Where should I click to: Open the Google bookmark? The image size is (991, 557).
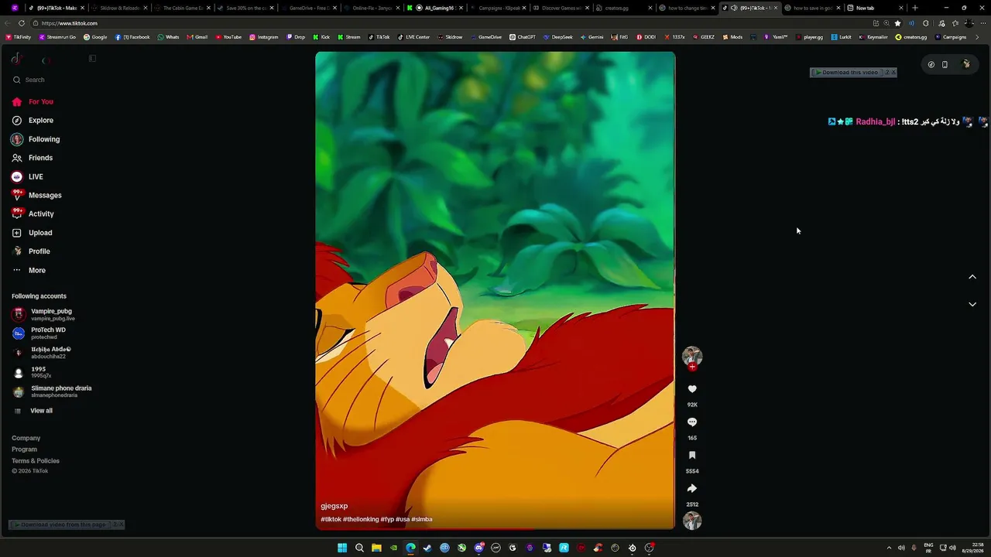tap(95, 37)
